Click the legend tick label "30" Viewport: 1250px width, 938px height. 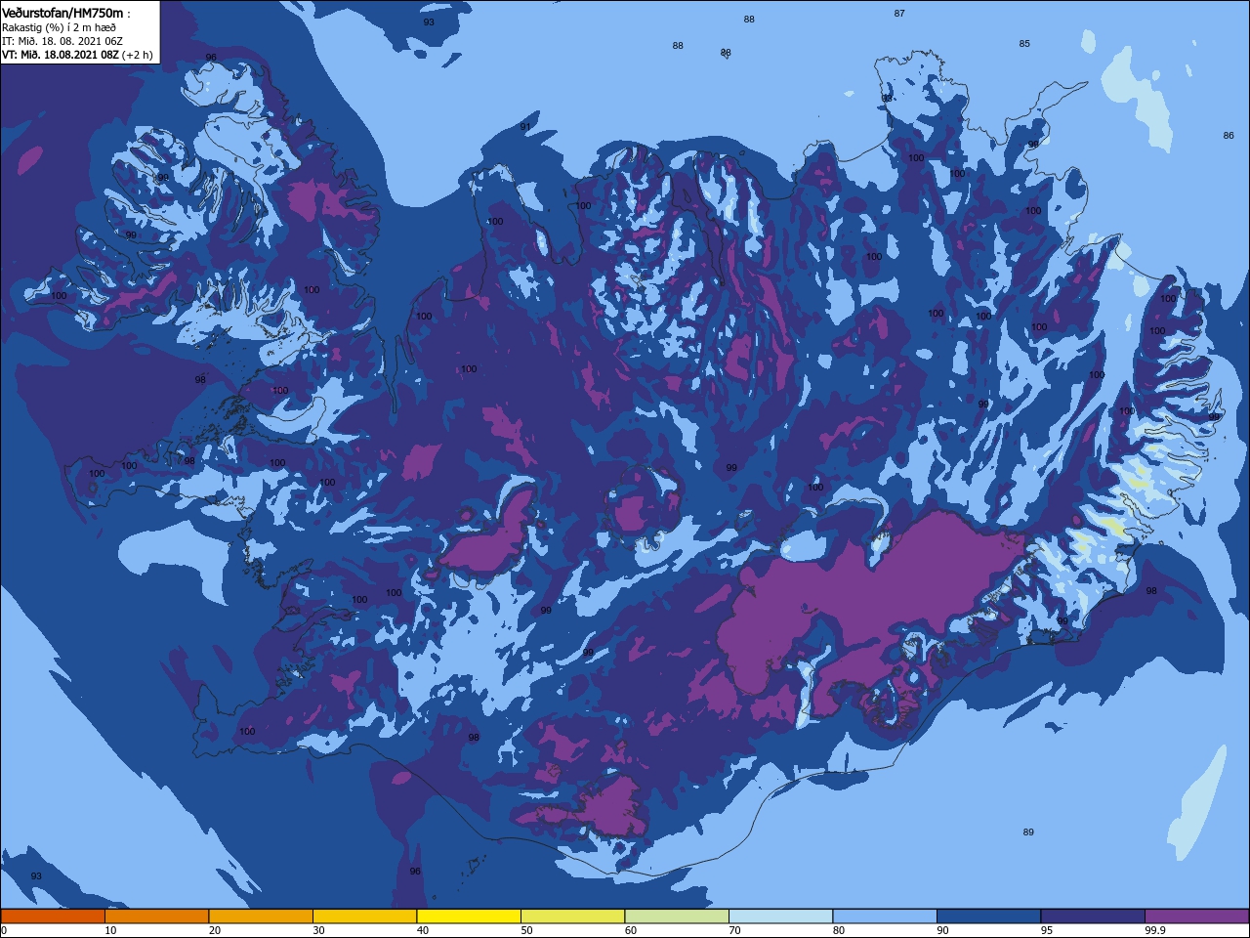318,931
